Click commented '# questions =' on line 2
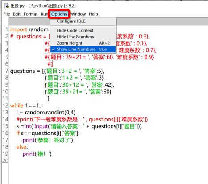Viewport: 208px width, 184px height. point(28,37)
